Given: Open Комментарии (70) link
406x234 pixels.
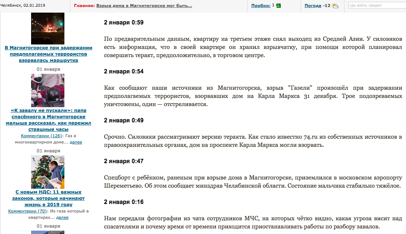Looking at the screenshot, I should pyautogui.click(x=27, y=211).
